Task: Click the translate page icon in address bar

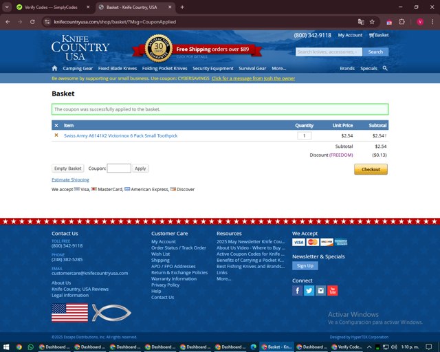Action: (361, 22)
